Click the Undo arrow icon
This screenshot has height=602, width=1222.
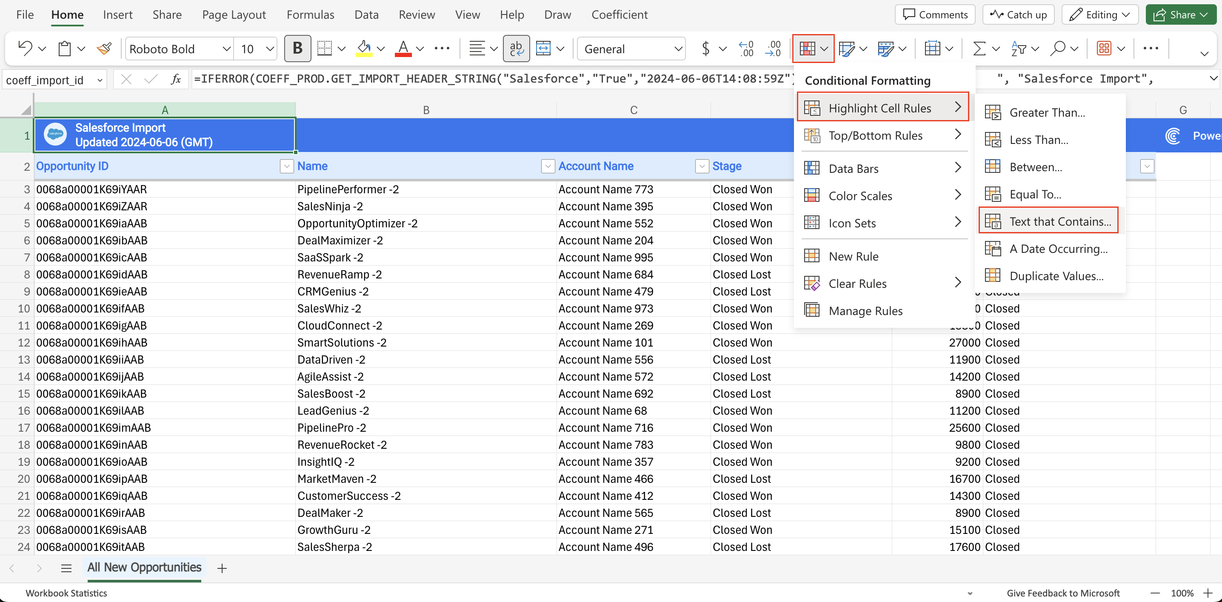[25, 49]
